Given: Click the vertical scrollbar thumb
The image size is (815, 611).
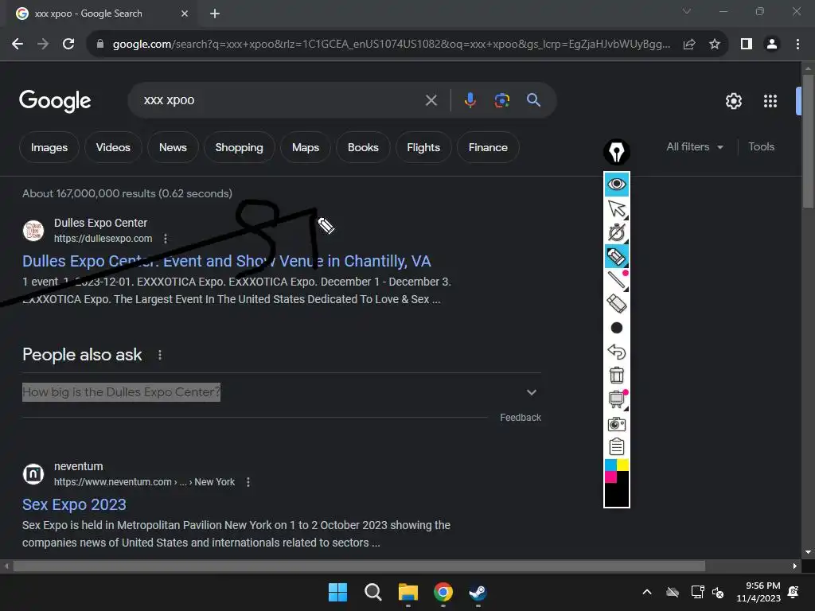Looking at the screenshot, I should point(808,142).
